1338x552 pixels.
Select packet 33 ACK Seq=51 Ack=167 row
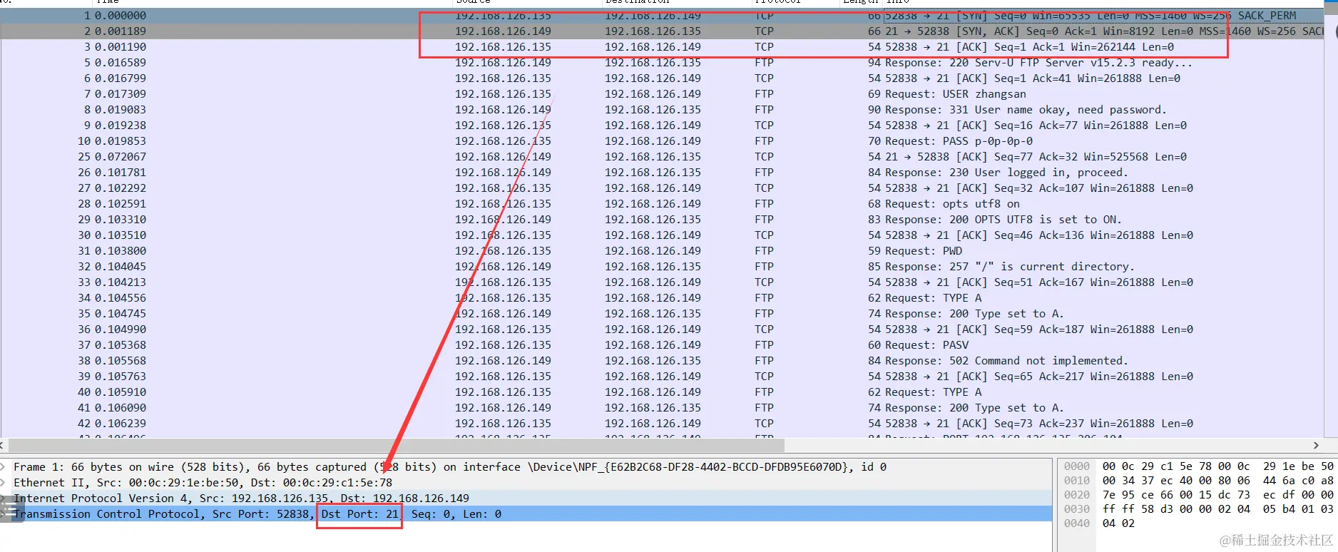(663, 282)
